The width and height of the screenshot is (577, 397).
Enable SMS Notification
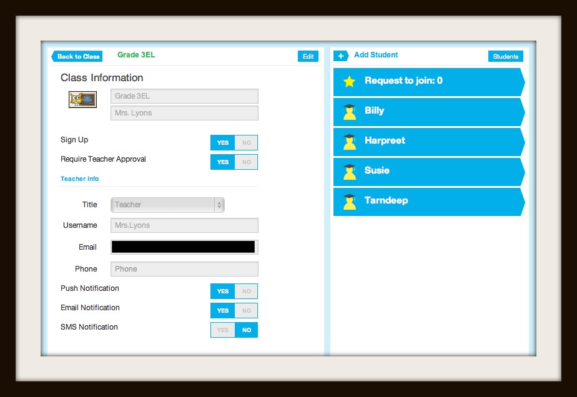223,330
